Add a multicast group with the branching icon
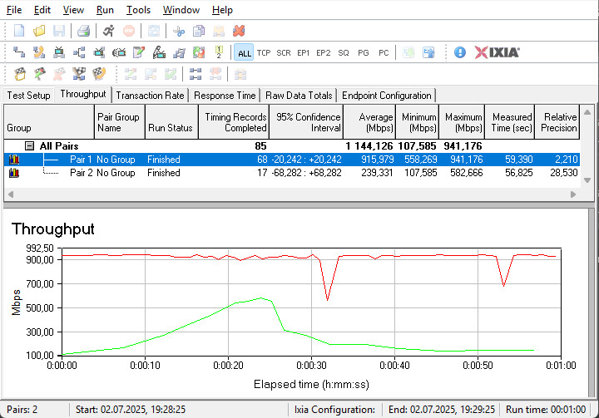 [79, 52]
